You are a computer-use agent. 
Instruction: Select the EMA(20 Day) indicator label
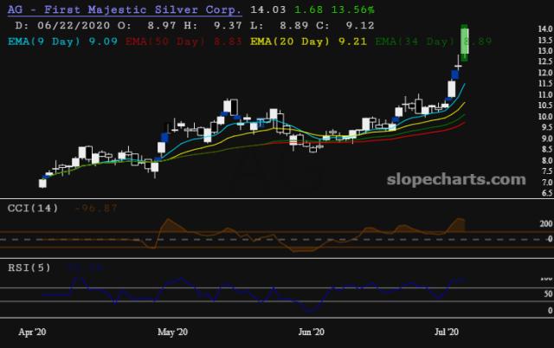pyautogui.click(x=290, y=42)
